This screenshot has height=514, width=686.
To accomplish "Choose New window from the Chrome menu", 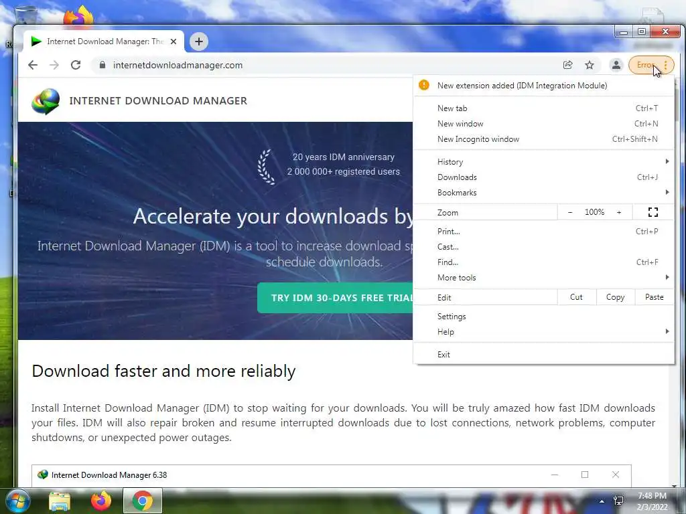I will point(543,124).
